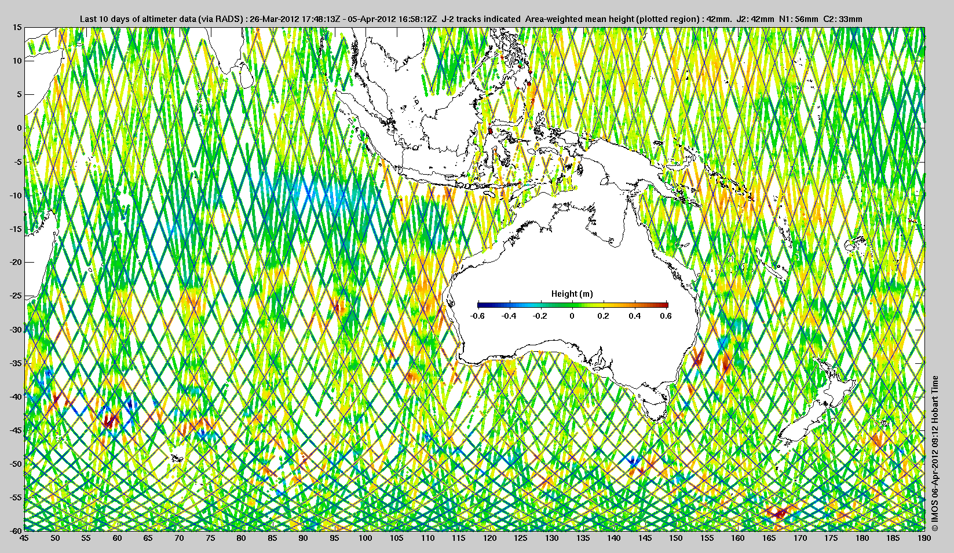
Task: Click the -0.6 colorbar tick label
Action: tap(477, 316)
